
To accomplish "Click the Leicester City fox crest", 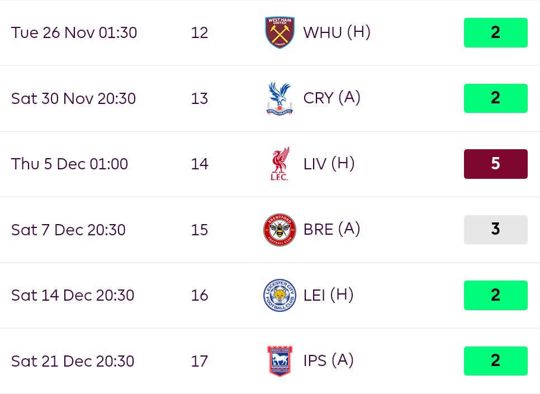I will tap(280, 295).
